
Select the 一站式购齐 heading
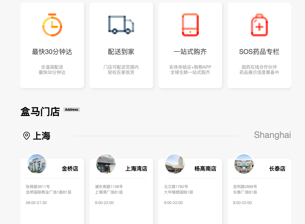pyautogui.click(x=190, y=52)
